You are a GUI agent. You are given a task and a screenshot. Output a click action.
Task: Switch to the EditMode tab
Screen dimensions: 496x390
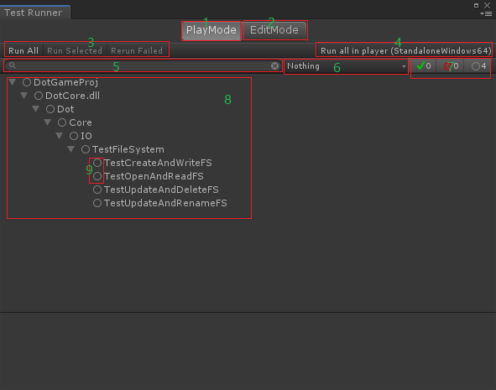(274, 30)
